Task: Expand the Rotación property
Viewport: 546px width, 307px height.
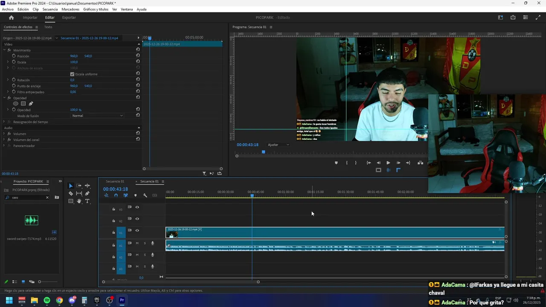Action: [x=8, y=80]
